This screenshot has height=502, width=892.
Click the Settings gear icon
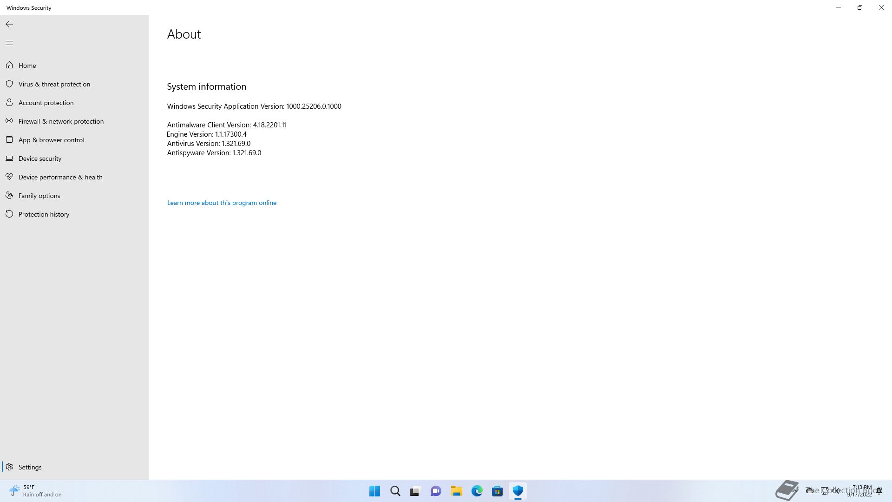pos(9,467)
